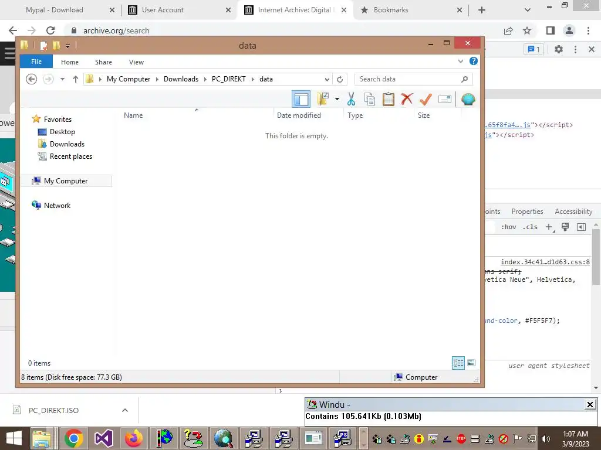This screenshot has height=450, width=601.
Task: Refresh the data folder view
Action: 340,79
